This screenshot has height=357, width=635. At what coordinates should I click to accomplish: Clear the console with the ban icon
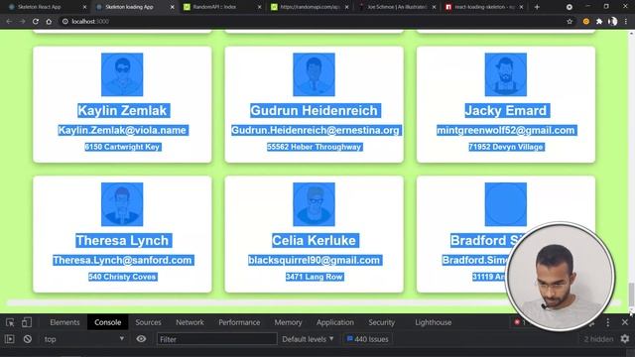(x=28, y=339)
